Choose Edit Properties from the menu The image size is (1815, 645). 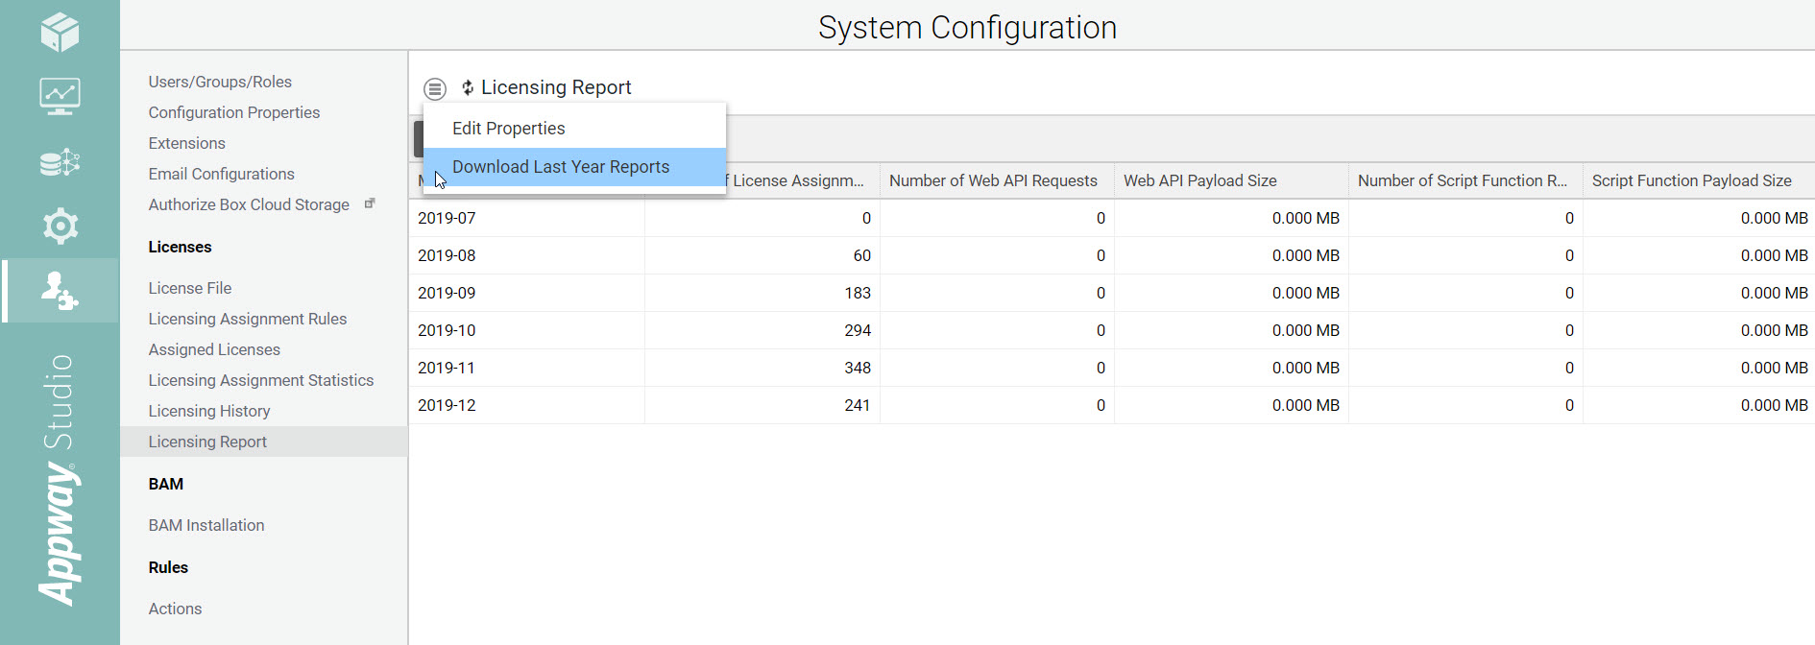click(x=508, y=129)
